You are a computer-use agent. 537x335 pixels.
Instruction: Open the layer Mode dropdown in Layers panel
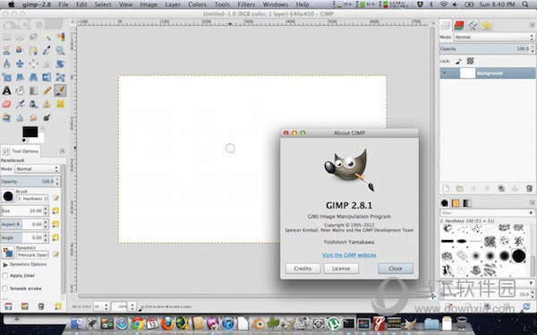tap(494, 37)
